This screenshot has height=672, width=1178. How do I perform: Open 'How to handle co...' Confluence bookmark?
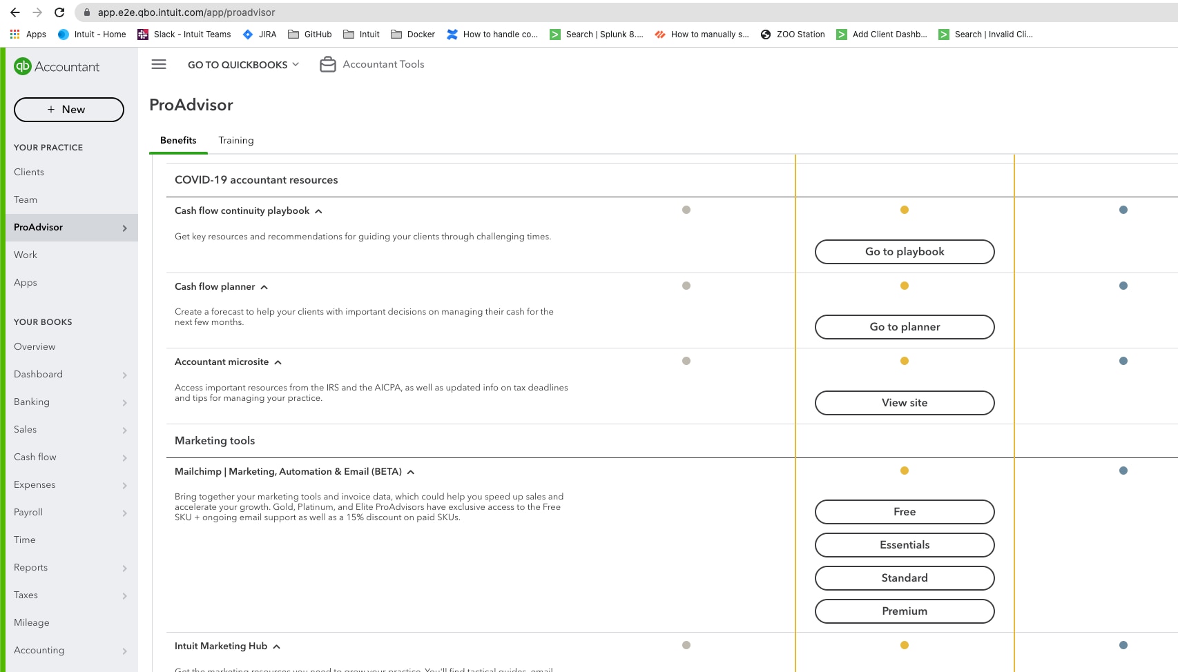[492, 34]
